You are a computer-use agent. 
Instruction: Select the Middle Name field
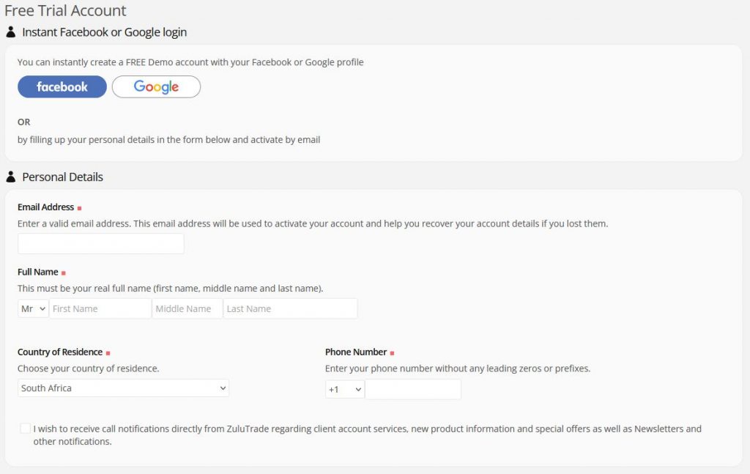click(187, 308)
